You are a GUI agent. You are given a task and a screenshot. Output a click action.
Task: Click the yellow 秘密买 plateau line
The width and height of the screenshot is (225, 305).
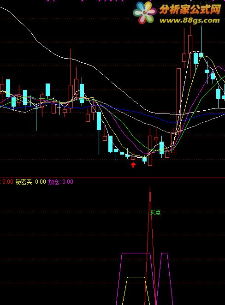pos(136,277)
